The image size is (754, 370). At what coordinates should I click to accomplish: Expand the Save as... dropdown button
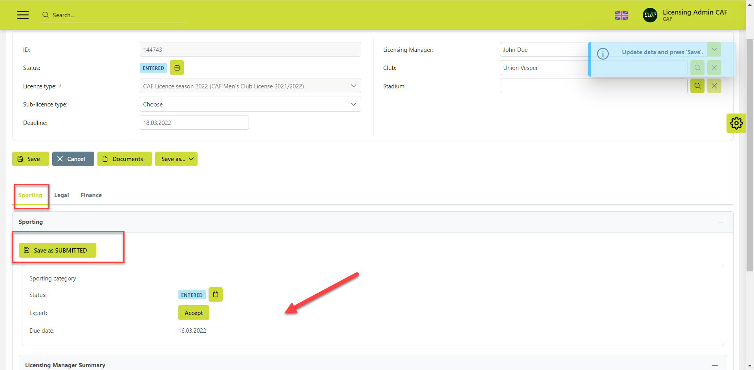point(176,159)
